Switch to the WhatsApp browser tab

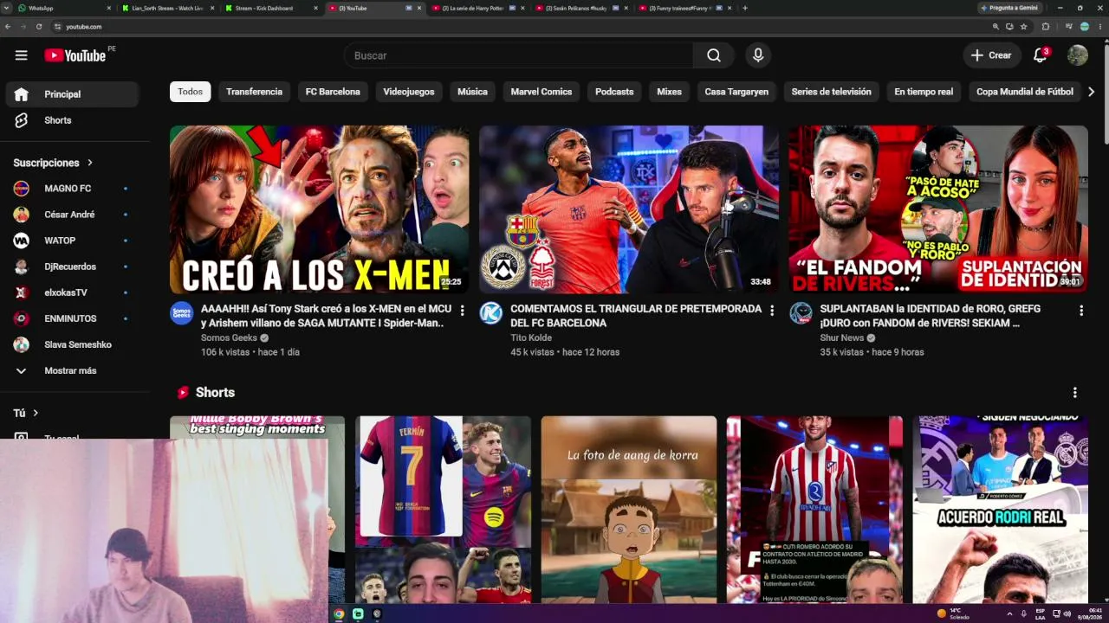click(x=62, y=8)
